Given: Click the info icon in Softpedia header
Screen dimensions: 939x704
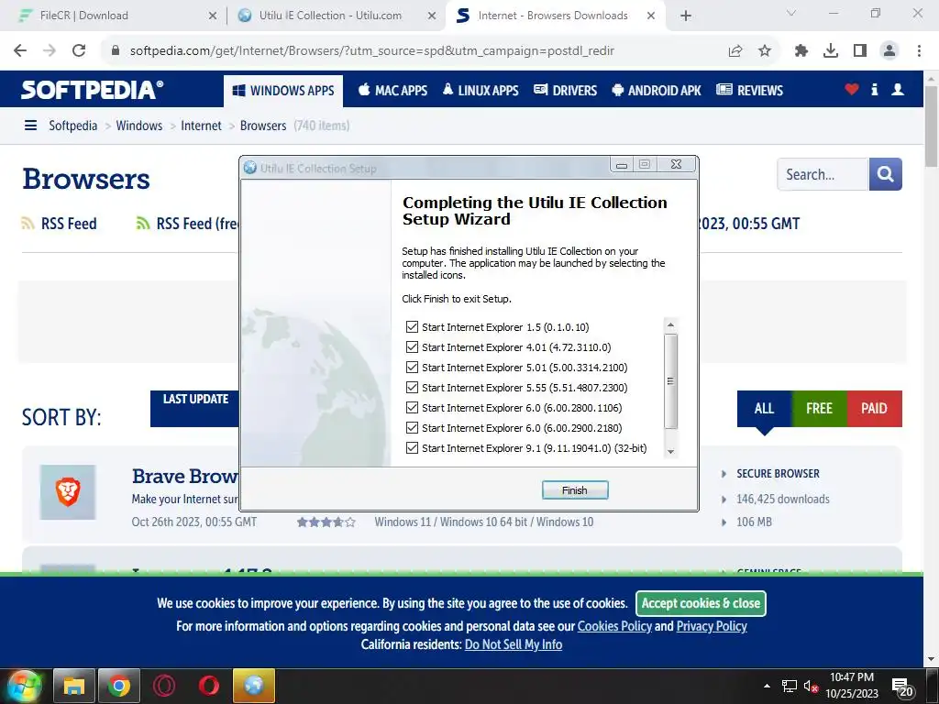Looking at the screenshot, I should pos(874,90).
